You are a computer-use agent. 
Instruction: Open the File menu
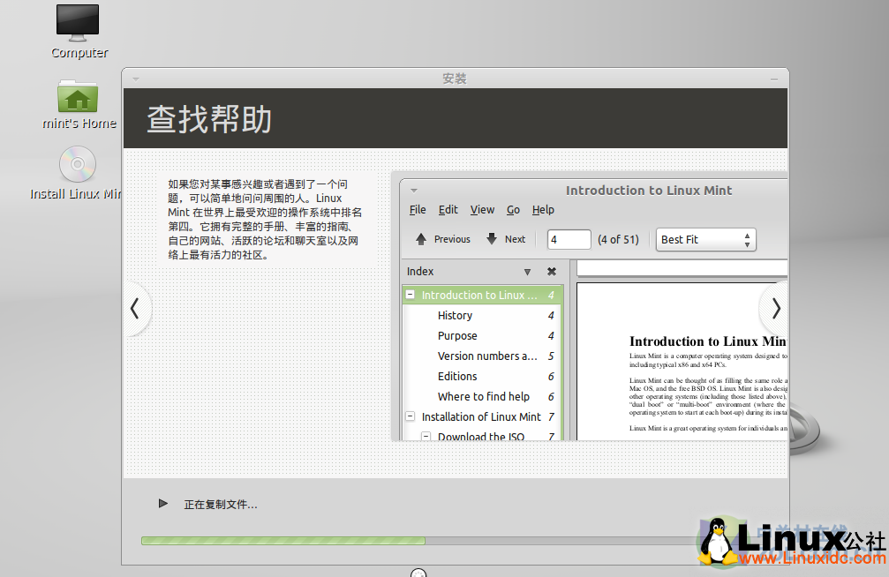pos(418,209)
